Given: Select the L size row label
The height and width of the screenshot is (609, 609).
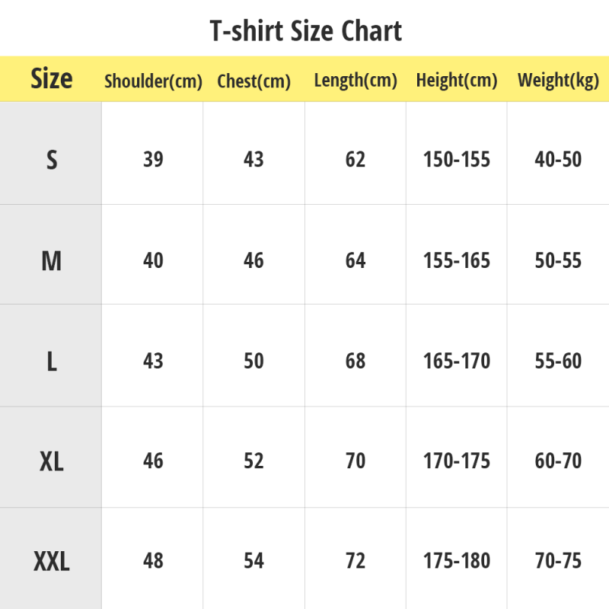Looking at the screenshot, I should point(51,362).
